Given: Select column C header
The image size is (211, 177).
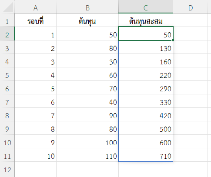Looking at the screenshot, I should (x=146, y=7).
